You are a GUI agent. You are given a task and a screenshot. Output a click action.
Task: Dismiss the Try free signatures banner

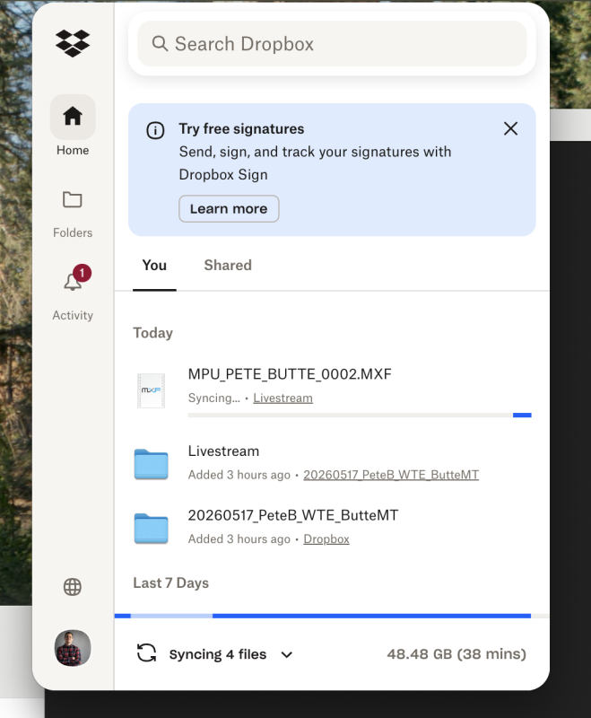510,128
